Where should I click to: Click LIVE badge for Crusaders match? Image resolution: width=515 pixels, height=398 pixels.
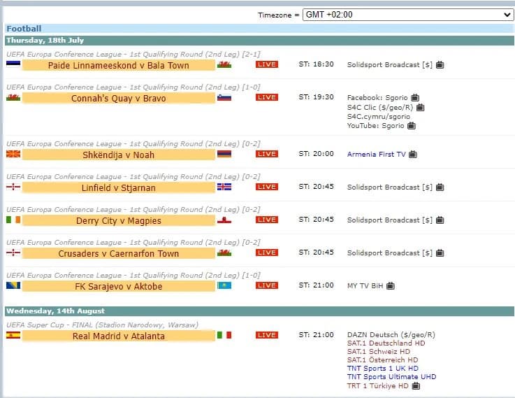tap(267, 253)
